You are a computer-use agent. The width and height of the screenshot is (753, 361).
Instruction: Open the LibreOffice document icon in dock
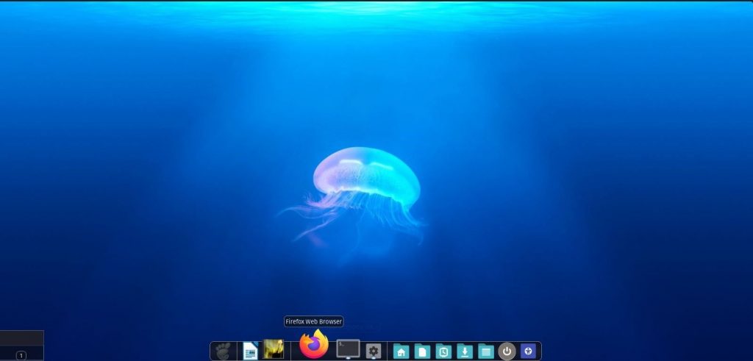(x=250, y=351)
